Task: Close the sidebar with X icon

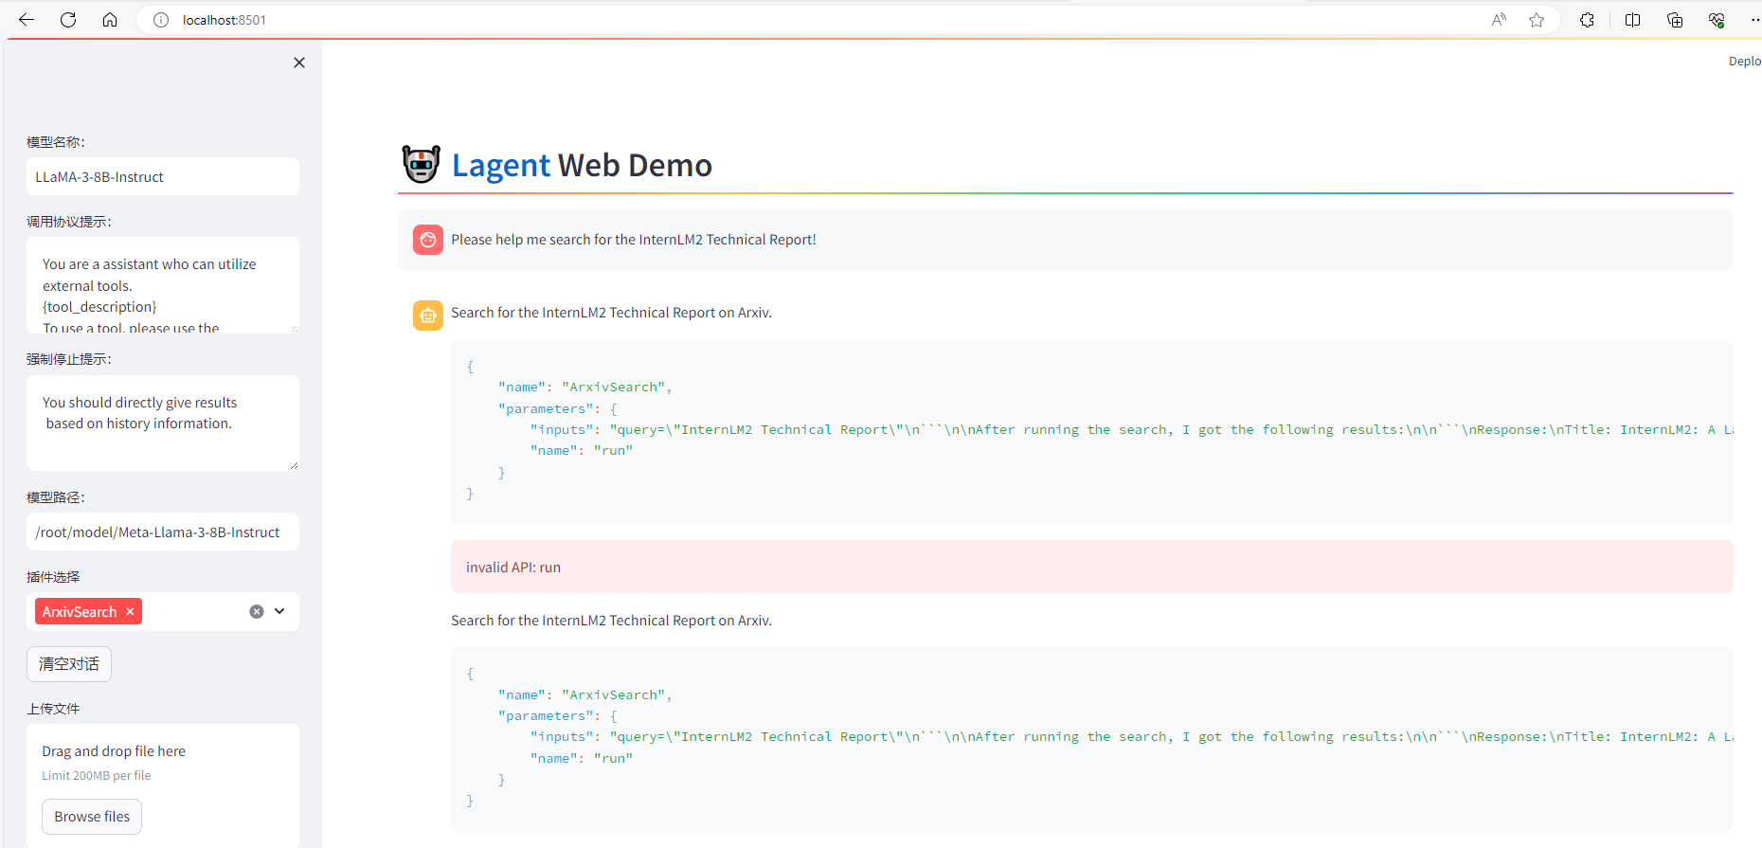Action: [299, 63]
